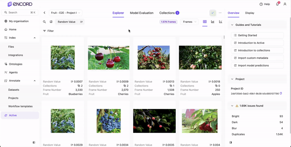Open the Introduction to collections link

(x=257, y=50)
